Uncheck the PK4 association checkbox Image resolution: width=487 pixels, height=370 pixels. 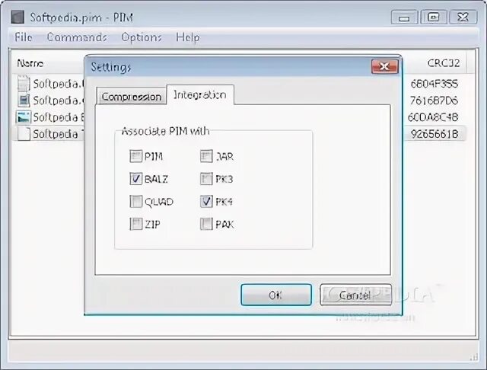pyautogui.click(x=206, y=202)
